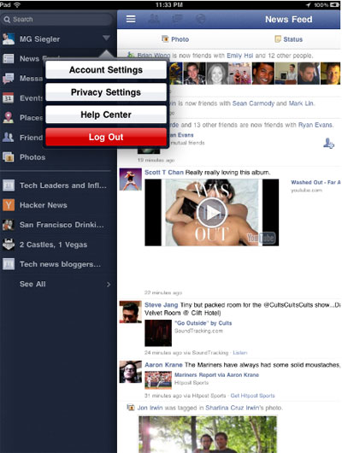This screenshot has width=342, height=453.
Task: Open Sharlina Cruz Irwin's photo link
Action: pos(244,408)
